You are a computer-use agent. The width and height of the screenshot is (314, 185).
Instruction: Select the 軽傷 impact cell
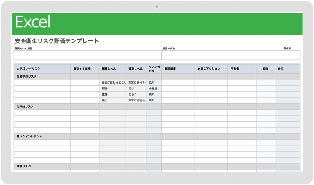point(112,88)
